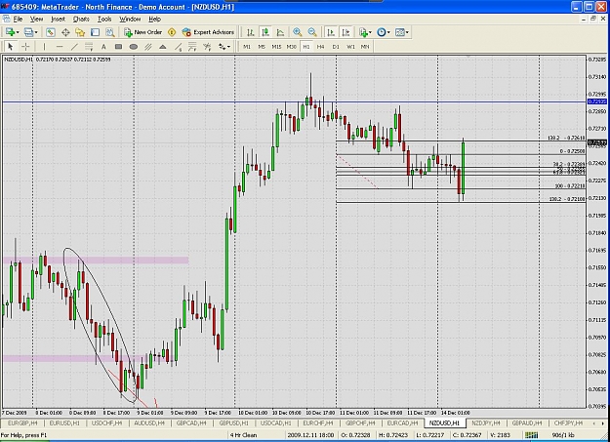Open a new chart via toolbar icon
The height and width of the screenshot is (442, 610).
tap(10, 32)
